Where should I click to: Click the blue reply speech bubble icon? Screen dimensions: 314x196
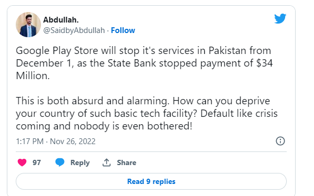[x=60, y=162]
